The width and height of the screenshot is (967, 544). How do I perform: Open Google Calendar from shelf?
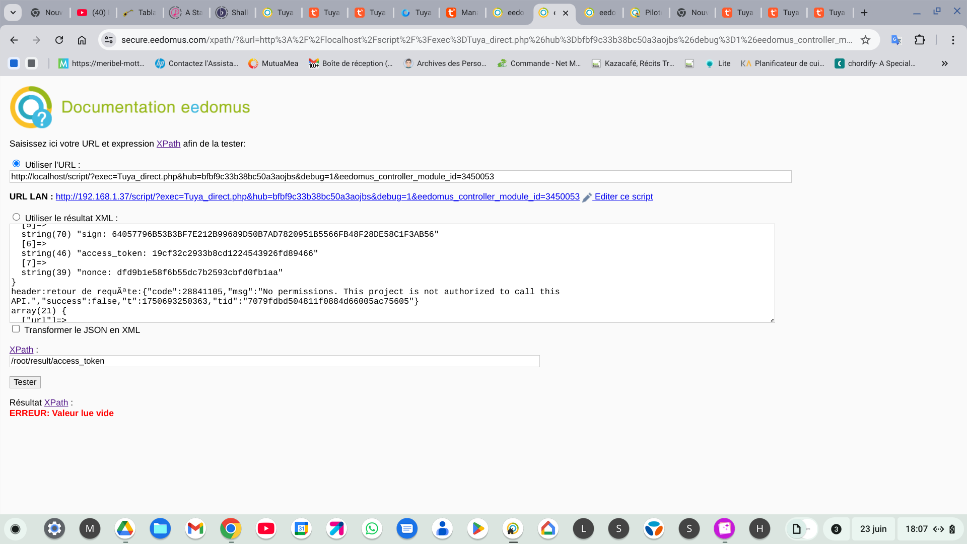click(x=301, y=528)
